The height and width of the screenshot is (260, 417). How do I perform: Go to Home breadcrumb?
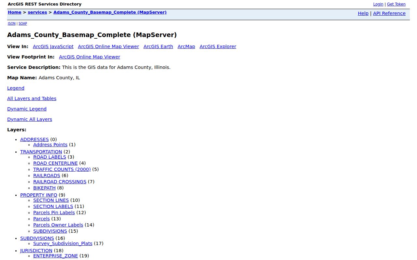[x=15, y=12]
